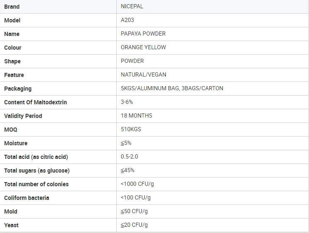Screen dimensions: 309x233
Task: Select the 0.5-2.0 total acid value
Action: [x=129, y=156]
